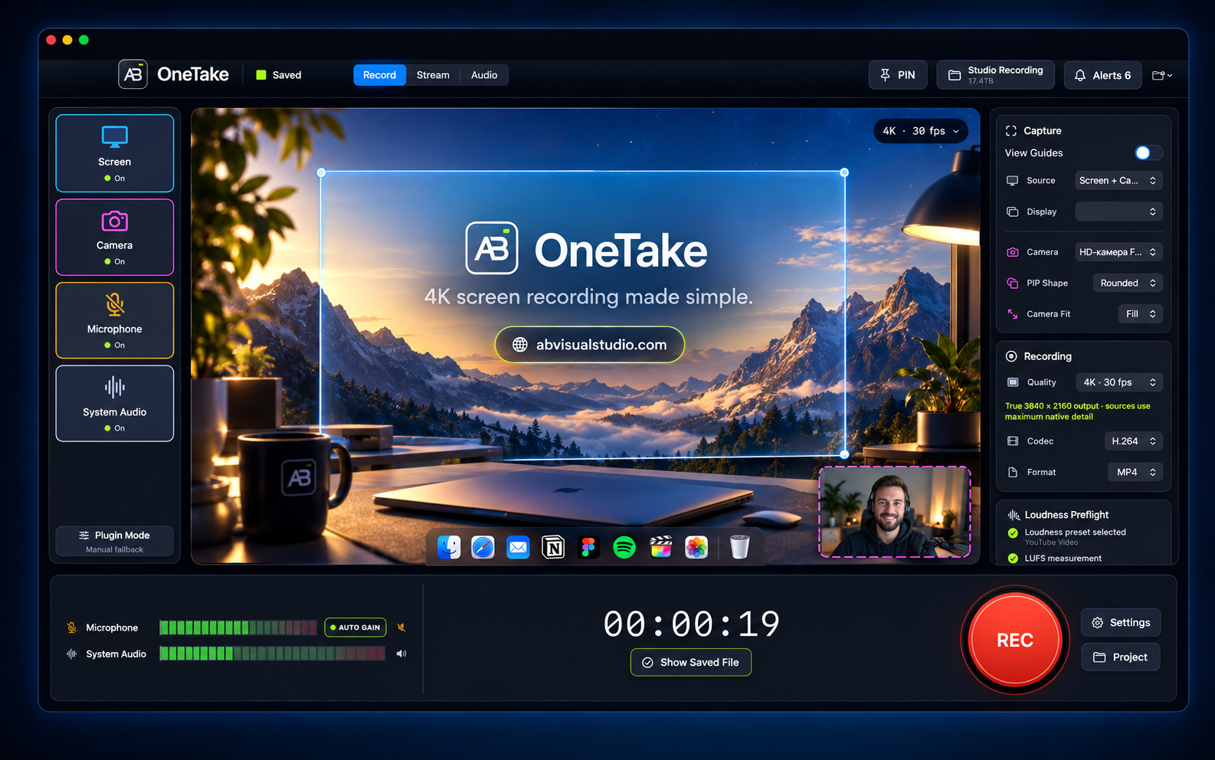Open the Alerts 6 button
This screenshot has width=1215, height=760.
click(x=1102, y=75)
